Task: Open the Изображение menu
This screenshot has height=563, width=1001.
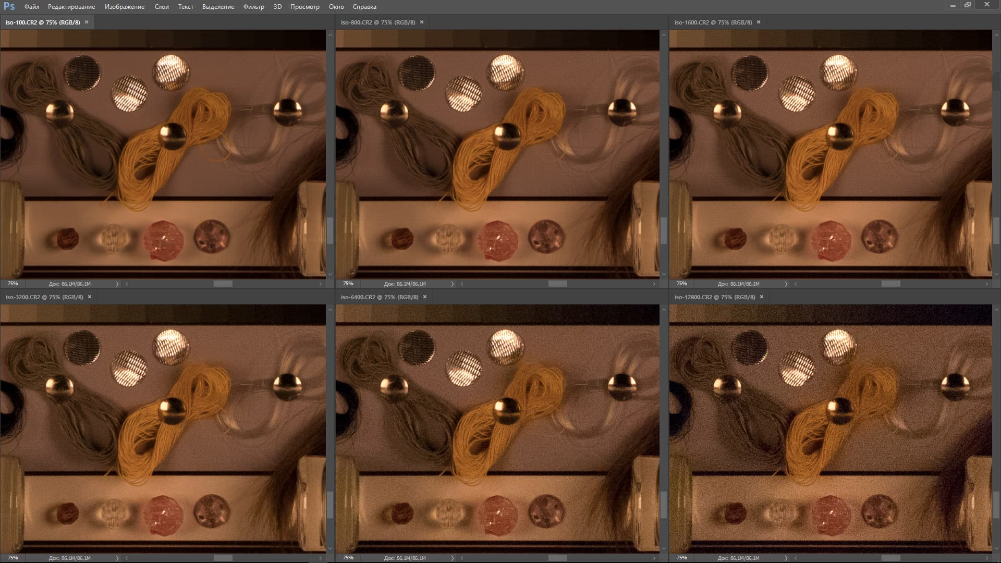Action: (124, 7)
